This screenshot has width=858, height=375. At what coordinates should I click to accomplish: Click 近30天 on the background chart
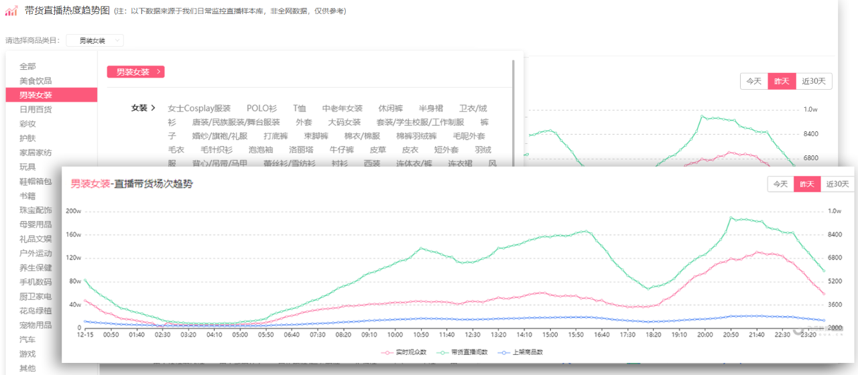814,81
